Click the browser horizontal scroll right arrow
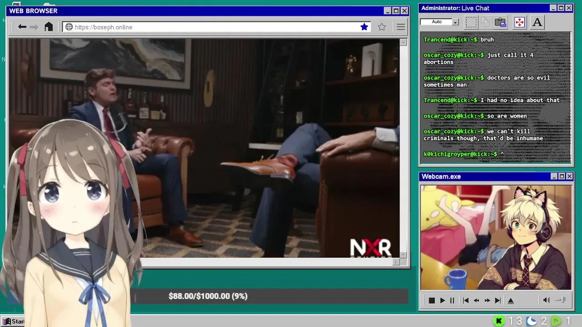The width and height of the screenshot is (582, 327). tap(396, 262)
